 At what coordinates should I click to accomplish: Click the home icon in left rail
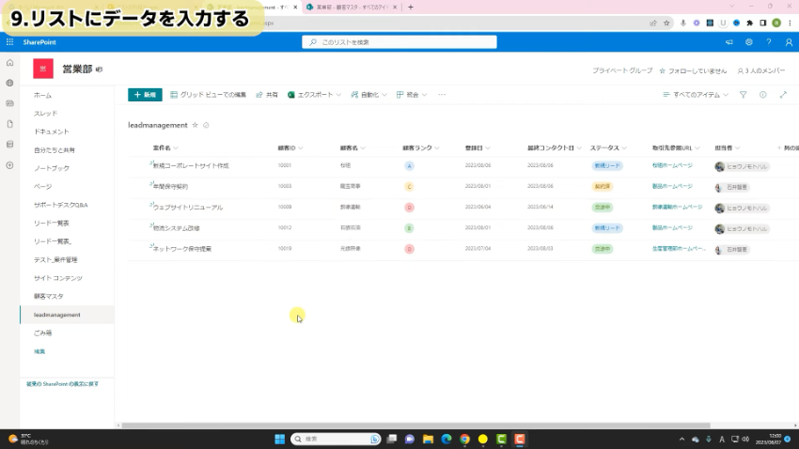[9, 63]
